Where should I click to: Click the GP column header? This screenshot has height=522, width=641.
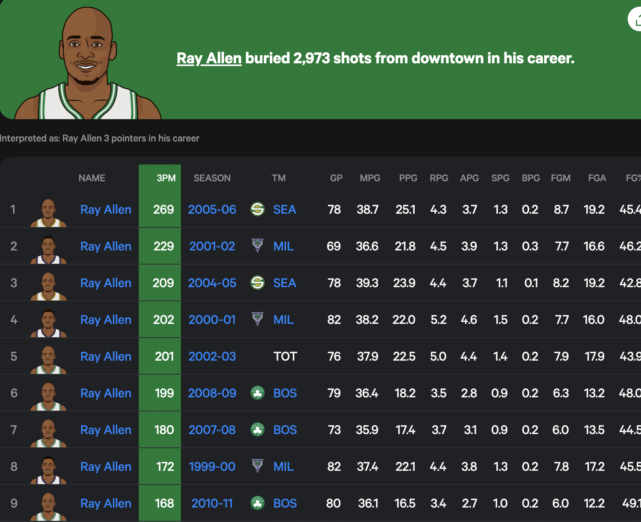[x=336, y=178]
